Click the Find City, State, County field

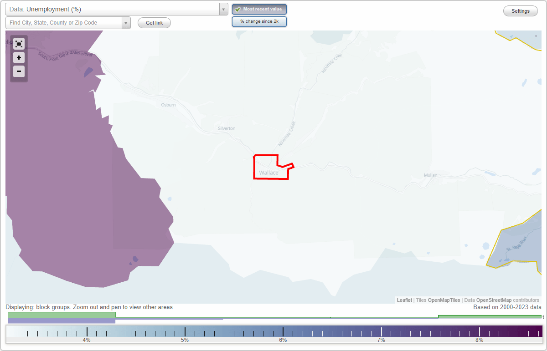[64, 23]
